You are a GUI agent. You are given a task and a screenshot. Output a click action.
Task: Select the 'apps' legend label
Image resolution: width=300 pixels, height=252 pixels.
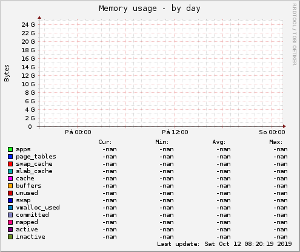coord(23,149)
